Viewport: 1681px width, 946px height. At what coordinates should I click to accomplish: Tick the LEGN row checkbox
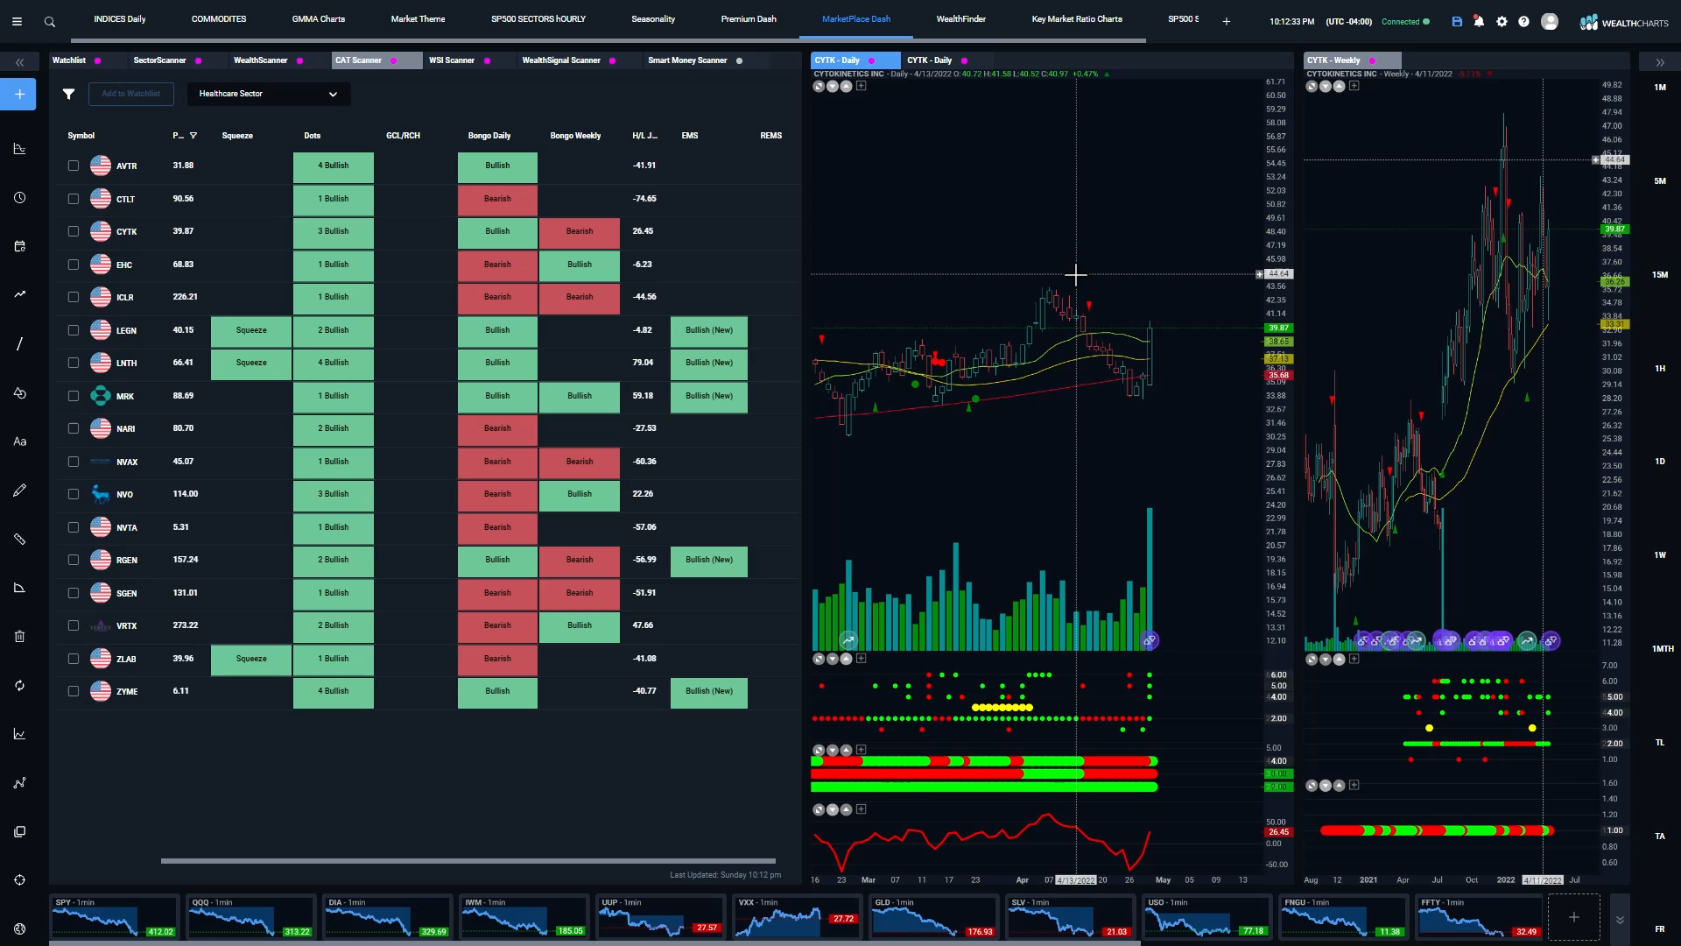click(74, 330)
